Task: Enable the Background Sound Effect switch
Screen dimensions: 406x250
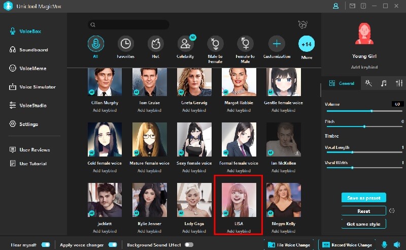Action: coord(189,244)
